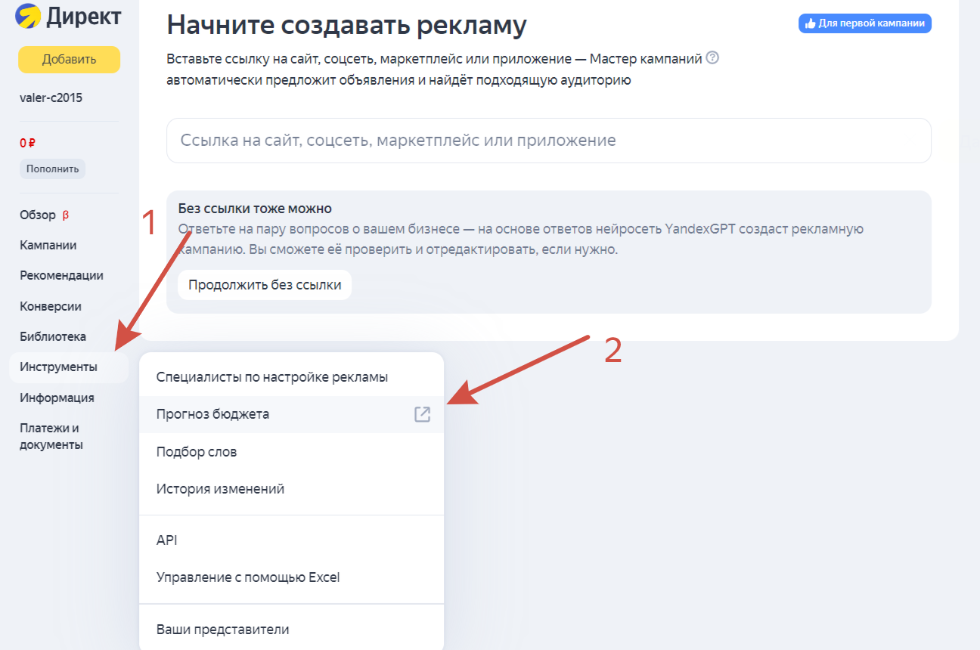Open Рекомендации in the sidebar
The image size is (980, 650).
pos(61,275)
